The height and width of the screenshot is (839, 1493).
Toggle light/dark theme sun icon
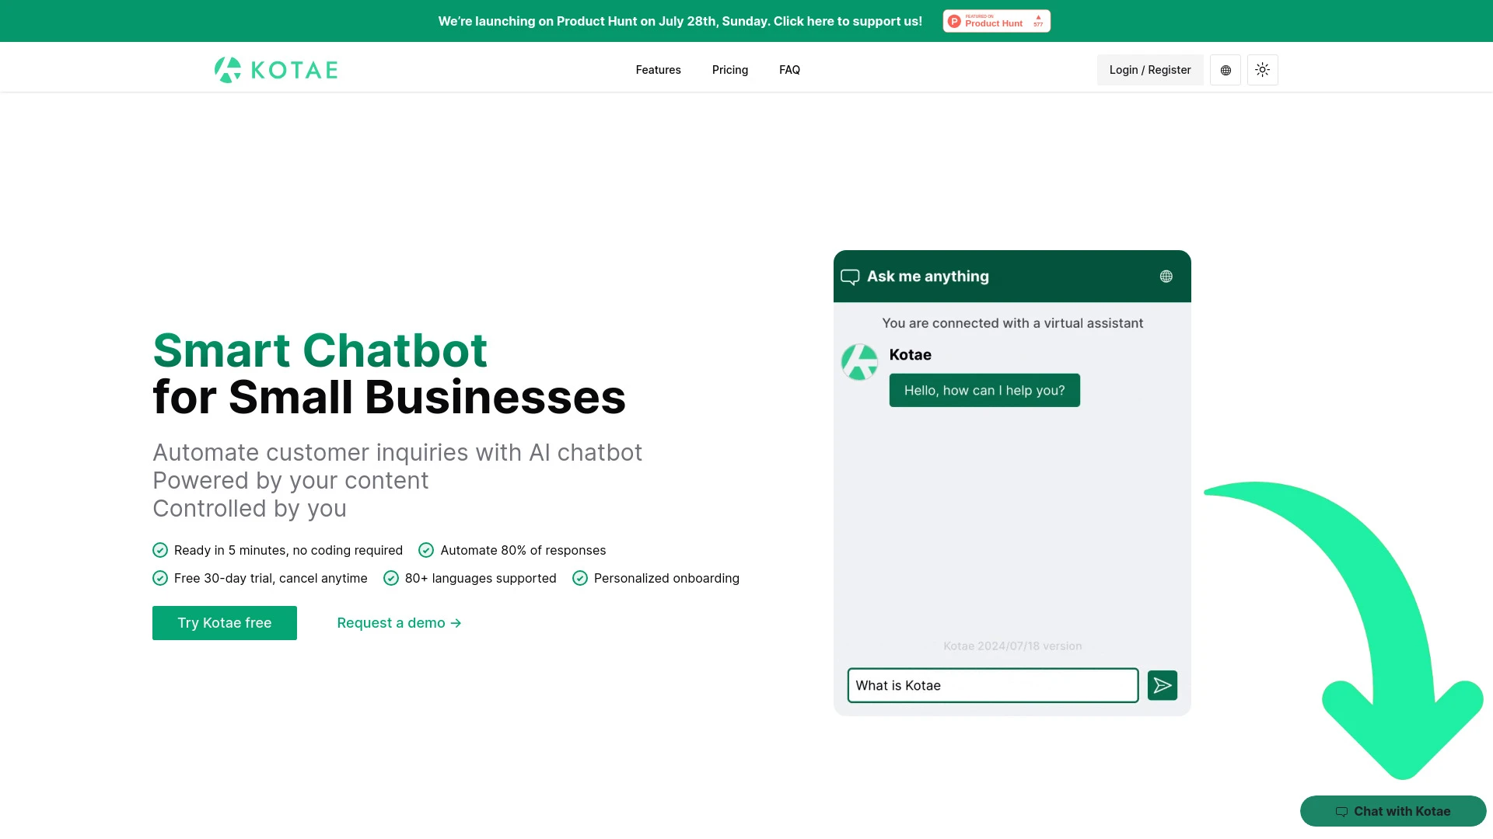[x=1262, y=70]
